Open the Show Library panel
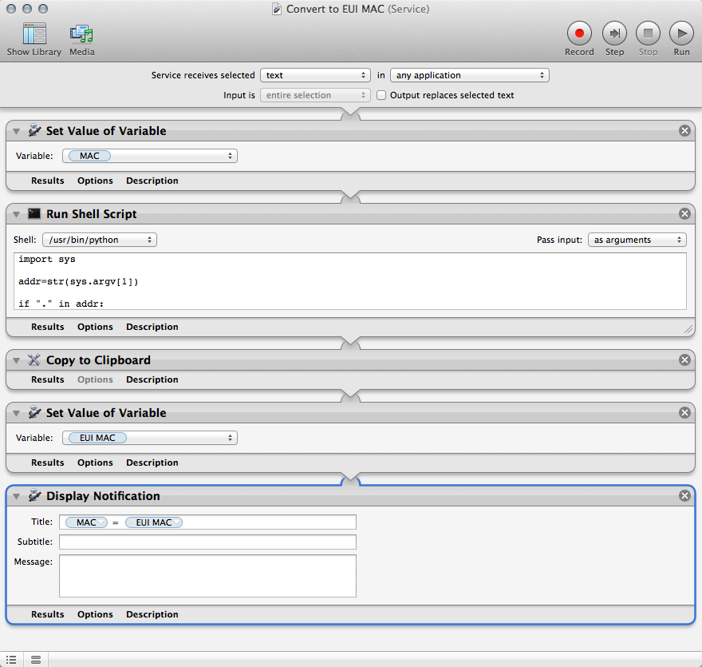 point(34,39)
